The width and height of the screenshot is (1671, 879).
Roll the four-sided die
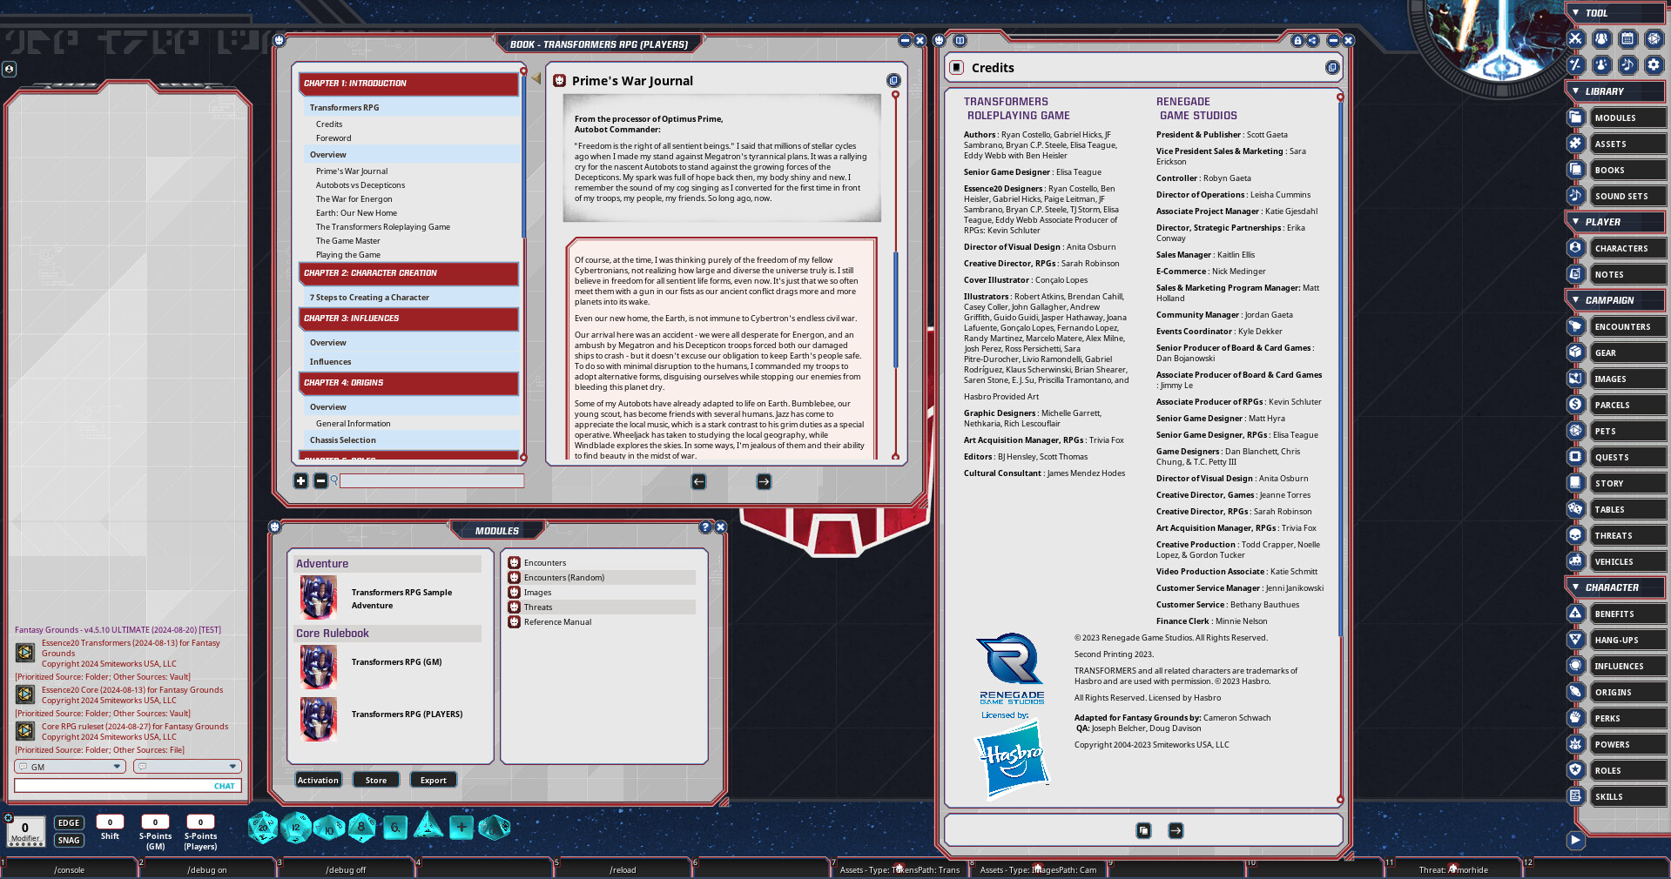click(x=428, y=828)
